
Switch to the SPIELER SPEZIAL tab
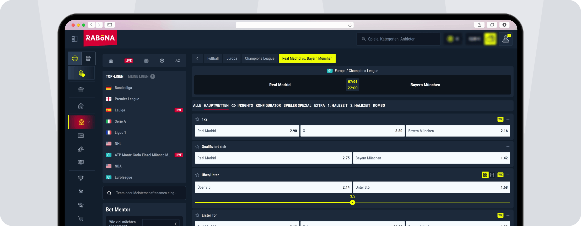click(x=297, y=106)
